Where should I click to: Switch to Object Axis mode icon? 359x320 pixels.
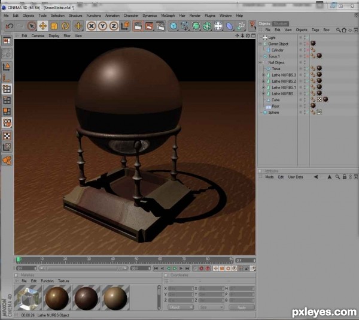(x=7, y=78)
